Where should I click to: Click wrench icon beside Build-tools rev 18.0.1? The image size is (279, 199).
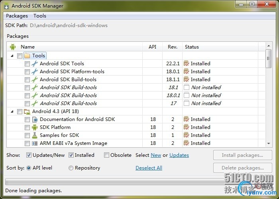pos(35,96)
